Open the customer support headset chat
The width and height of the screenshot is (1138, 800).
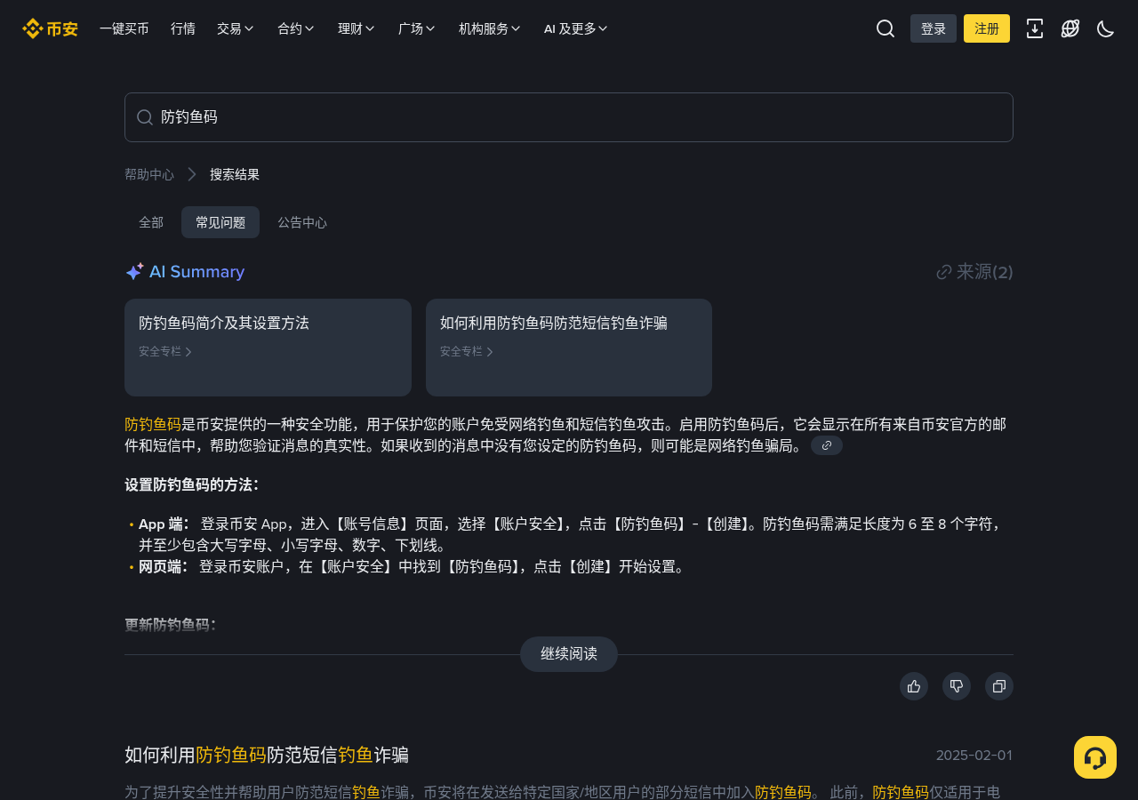pos(1095,757)
